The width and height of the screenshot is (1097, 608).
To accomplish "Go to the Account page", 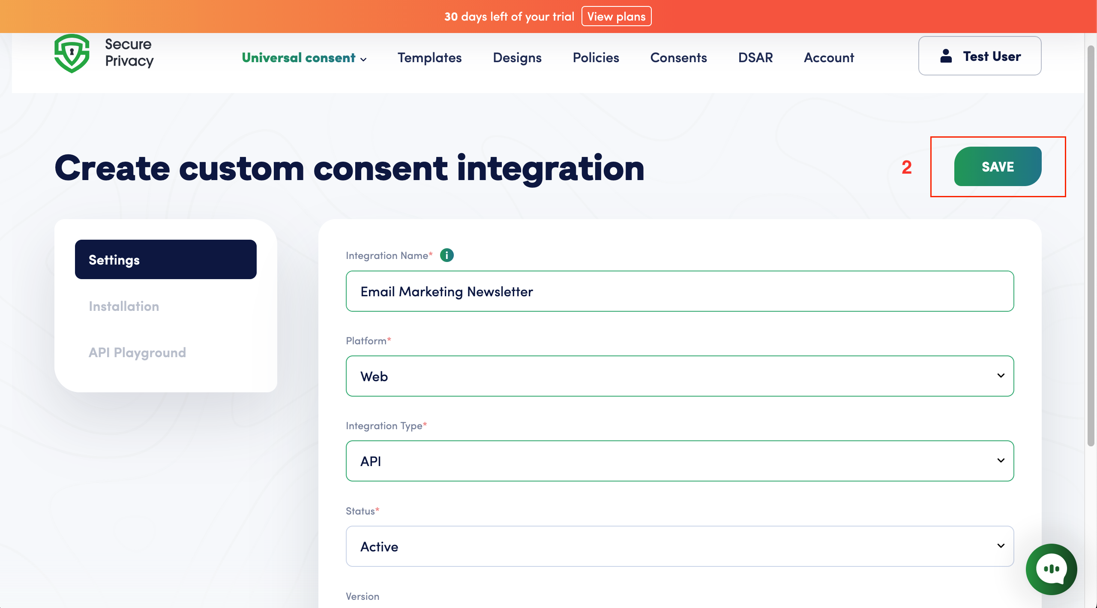I will click(x=829, y=57).
